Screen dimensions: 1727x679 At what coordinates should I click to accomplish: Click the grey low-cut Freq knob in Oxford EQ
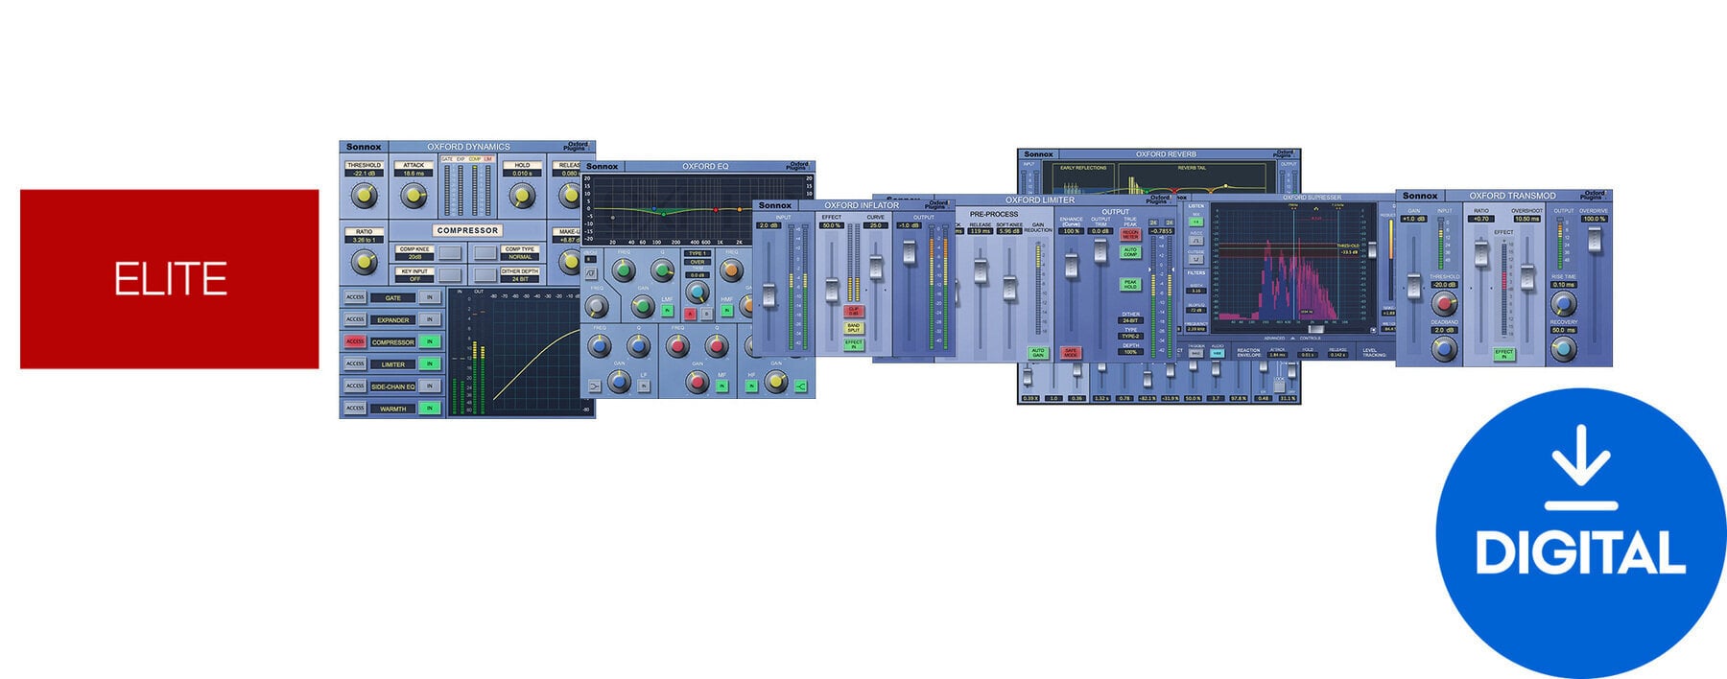pos(596,307)
